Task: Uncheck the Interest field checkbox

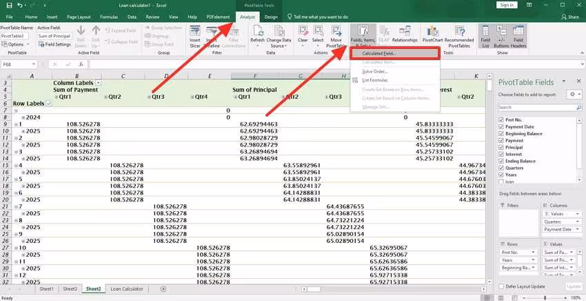Action: [501, 154]
